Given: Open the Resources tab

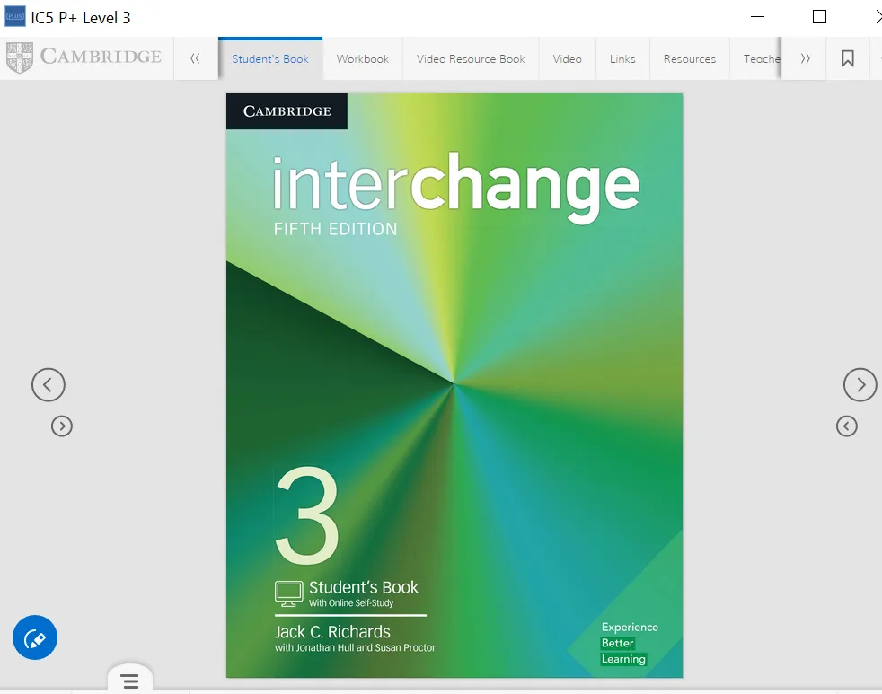Looking at the screenshot, I should coord(690,58).
